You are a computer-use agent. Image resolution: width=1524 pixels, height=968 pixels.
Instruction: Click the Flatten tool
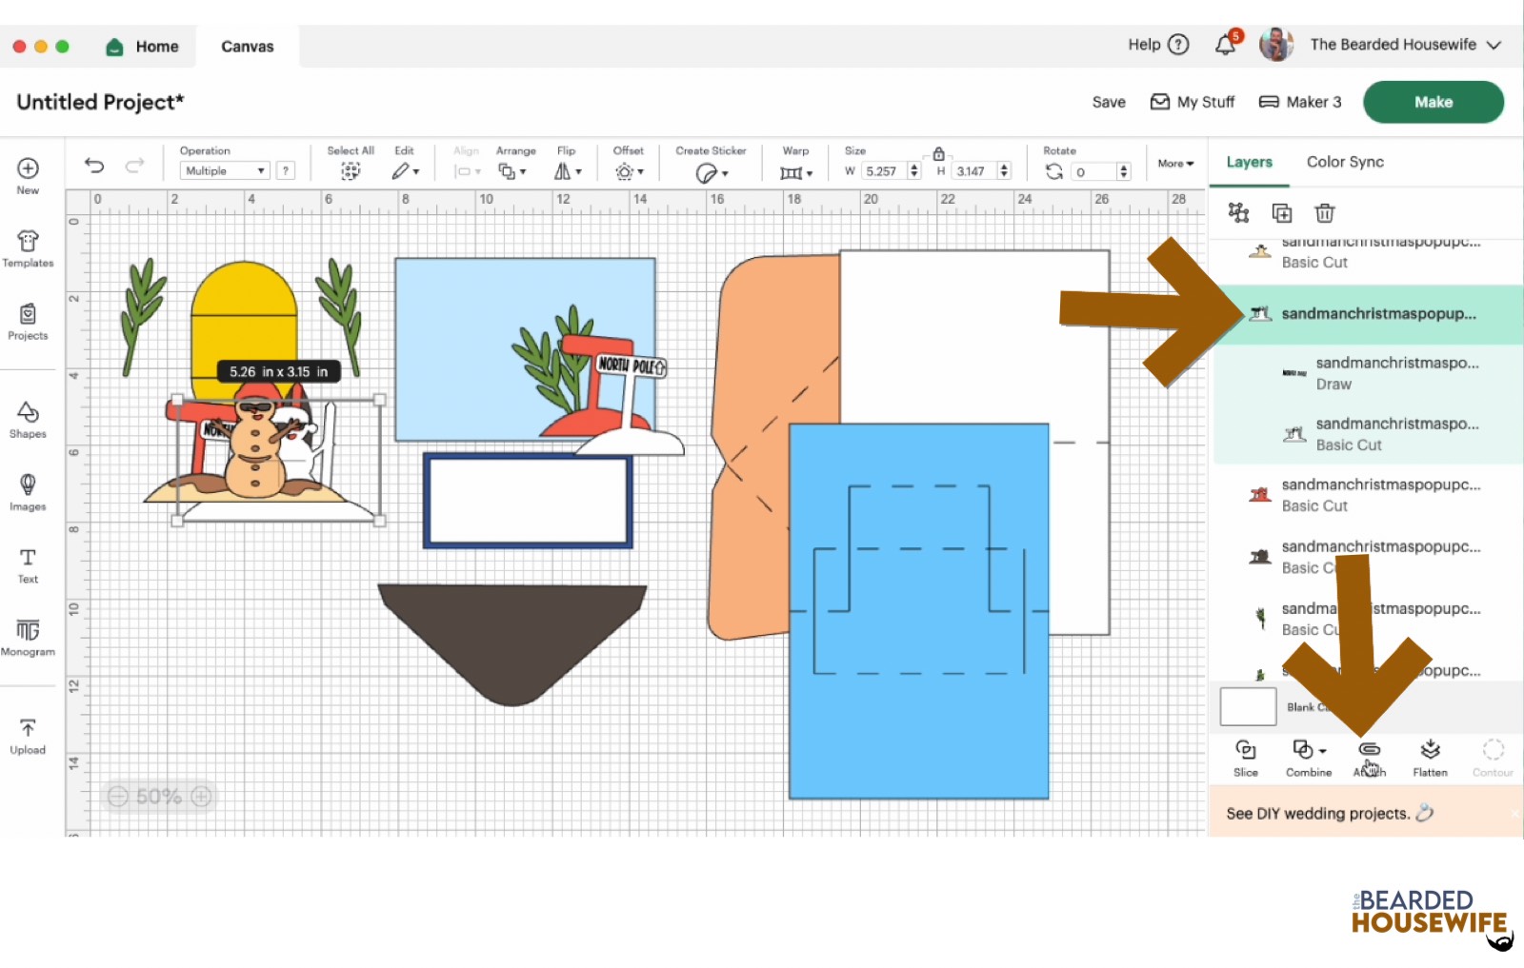(1430, 759)
